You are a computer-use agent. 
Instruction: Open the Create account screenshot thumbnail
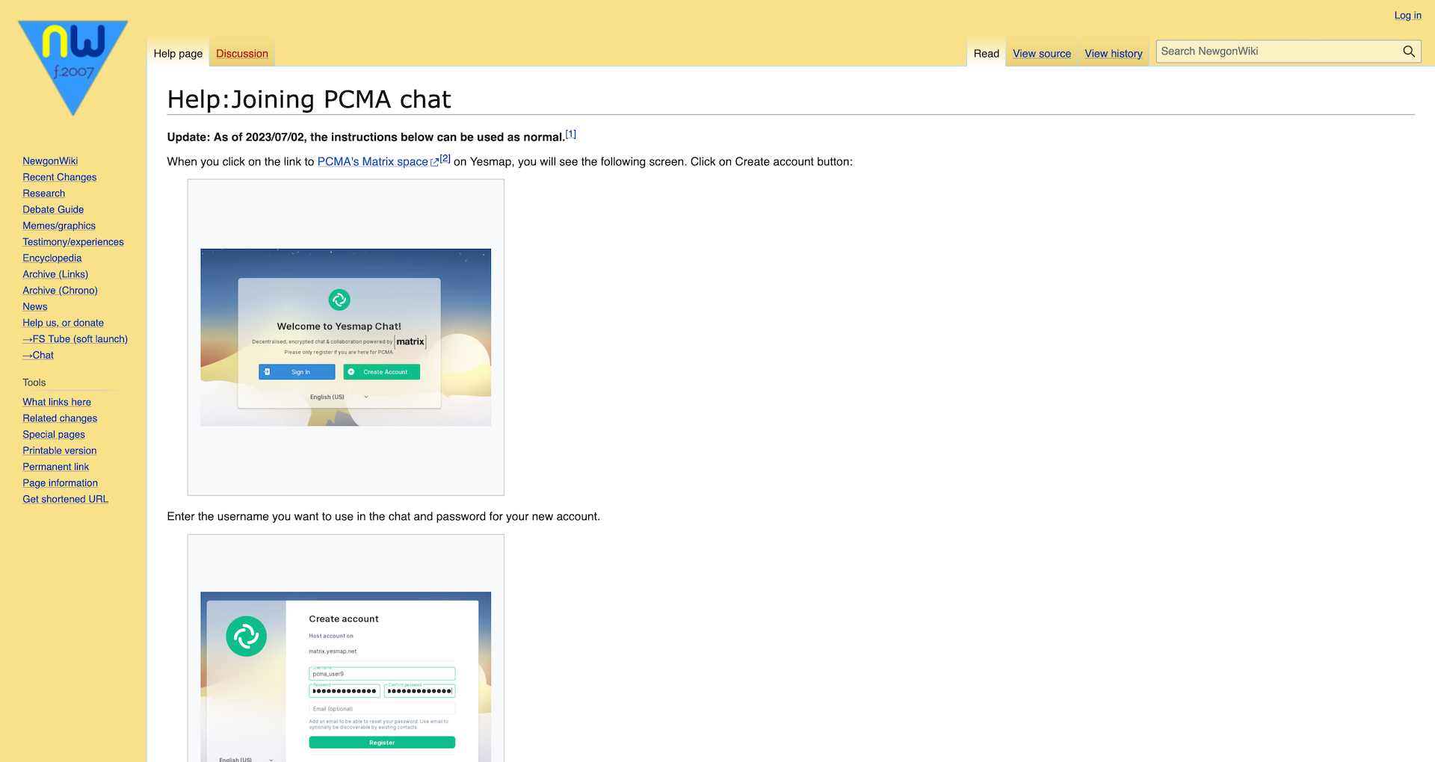click(346, 677)
